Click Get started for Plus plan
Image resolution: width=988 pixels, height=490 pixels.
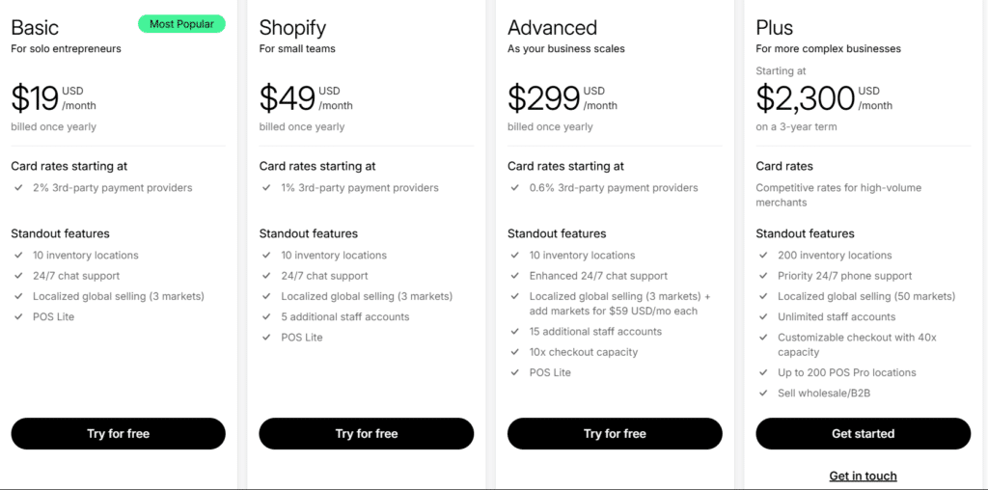coord(863,433)
